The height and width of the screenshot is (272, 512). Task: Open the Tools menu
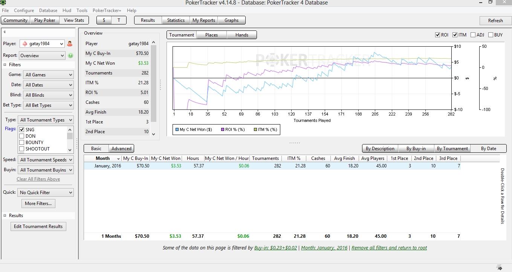[82, 11]
